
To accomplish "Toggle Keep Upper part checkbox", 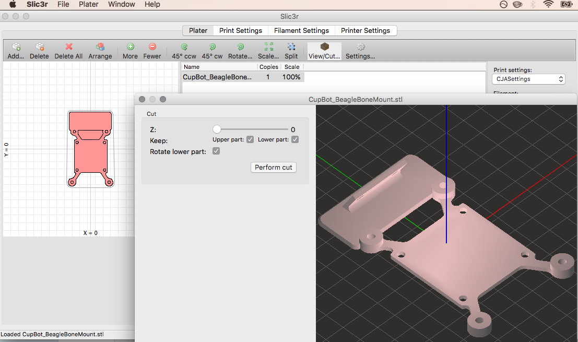I will tap(250, 140).
